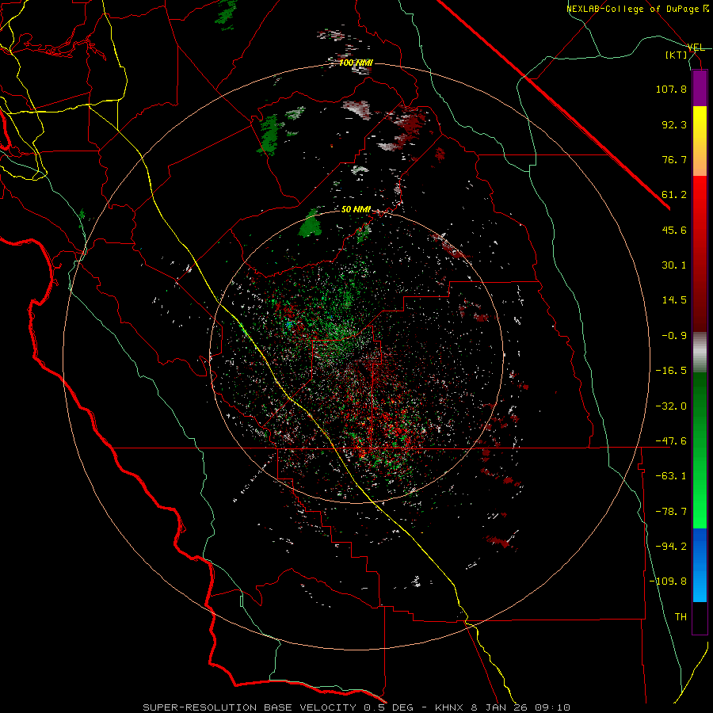Select the 61.2 scale value
The width and height of the screenshot is (713, 713).
point(674,195)
